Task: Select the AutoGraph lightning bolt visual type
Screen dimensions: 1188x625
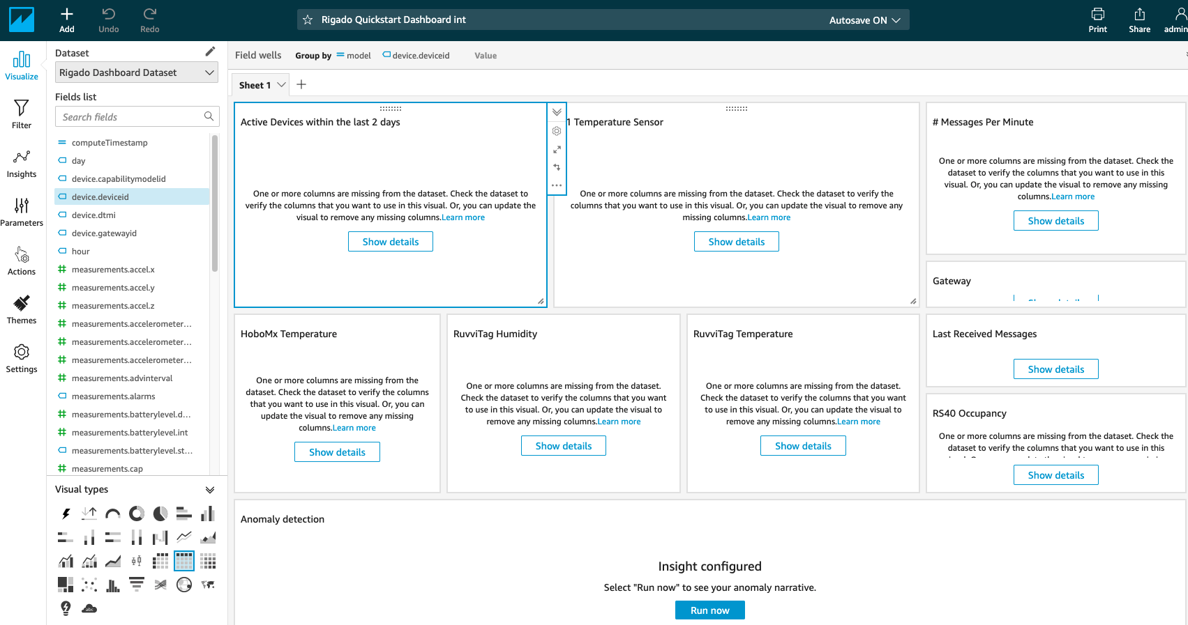Action: (66, 514)
